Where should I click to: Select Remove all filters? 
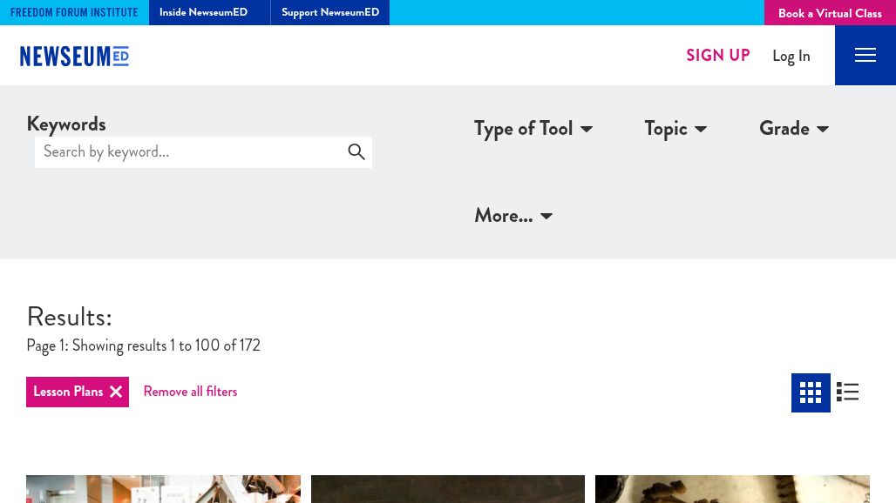190,392
